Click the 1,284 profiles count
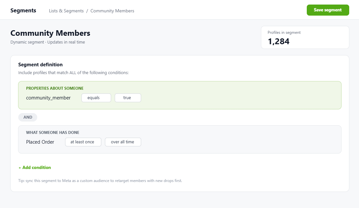This screenshot has height=208, width=359. tap(279, 42)
